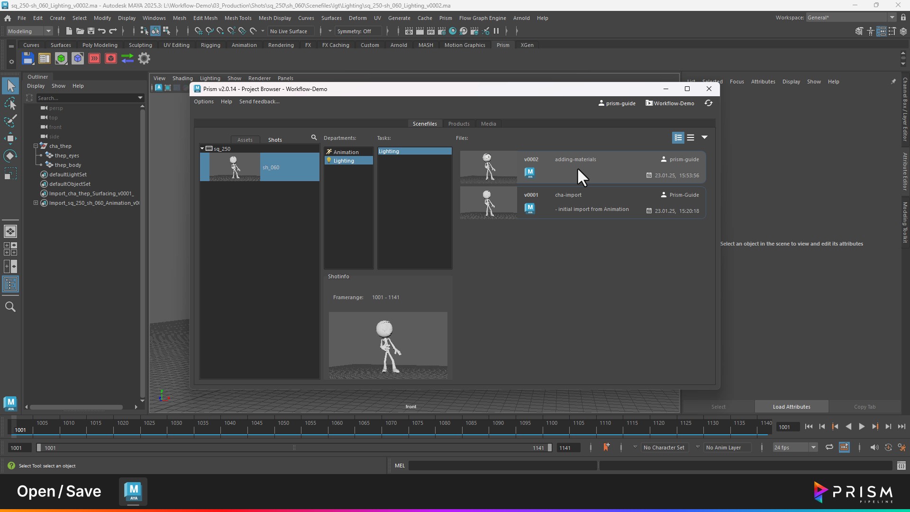Toggle the loop playback icon
910x512 pixels.
[x=829, y=448]
